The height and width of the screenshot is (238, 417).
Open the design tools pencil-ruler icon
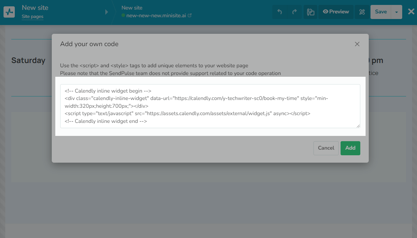pos(362,12)
